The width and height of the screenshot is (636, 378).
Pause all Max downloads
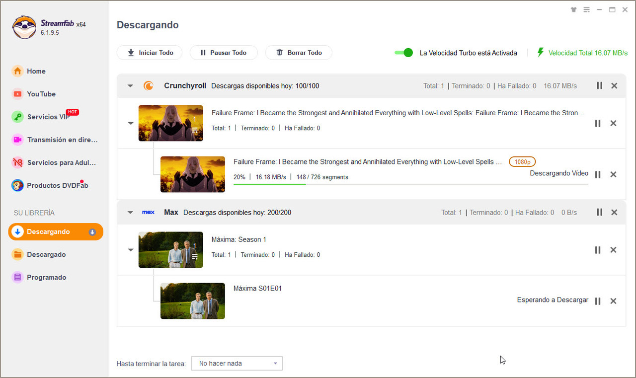599,212
